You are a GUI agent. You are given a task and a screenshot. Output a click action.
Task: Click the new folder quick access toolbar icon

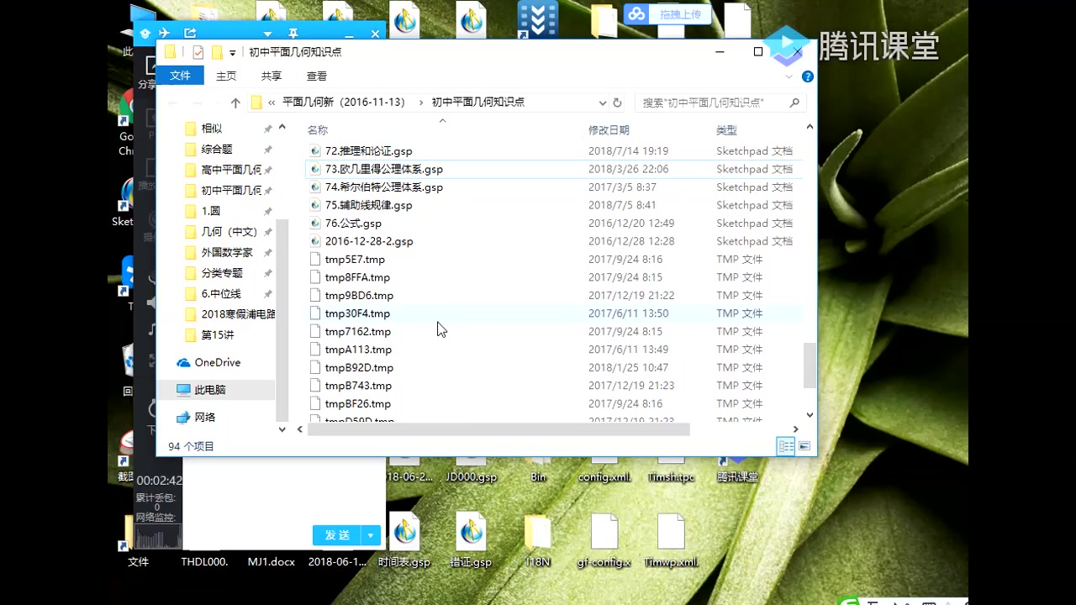pos(217,52)
